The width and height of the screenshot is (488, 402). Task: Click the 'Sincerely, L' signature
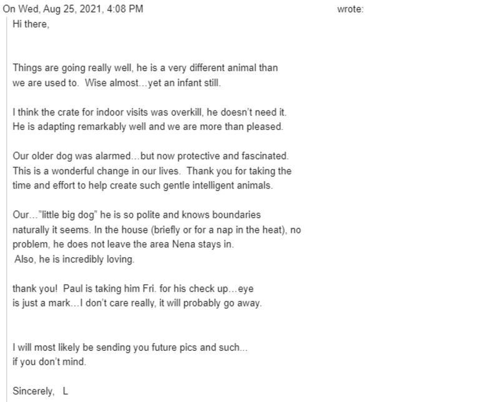(x=40, y=391)
